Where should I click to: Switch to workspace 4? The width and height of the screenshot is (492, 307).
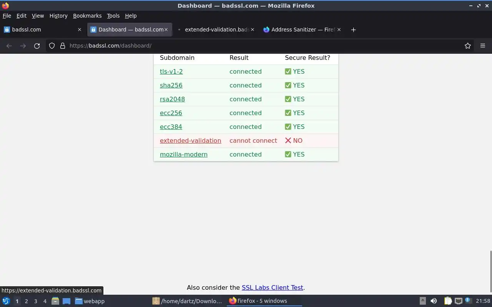[x=45, y=301]
